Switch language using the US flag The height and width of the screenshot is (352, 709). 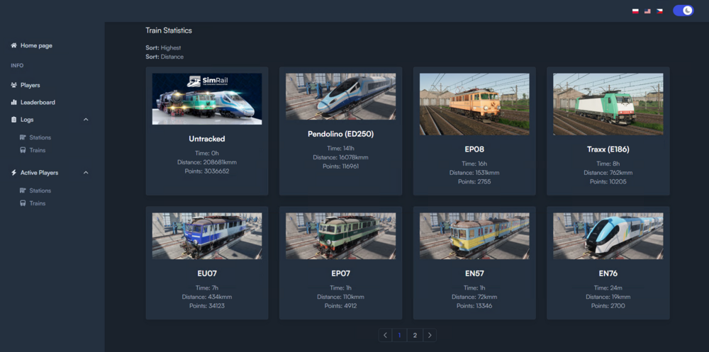coord(647,11)
